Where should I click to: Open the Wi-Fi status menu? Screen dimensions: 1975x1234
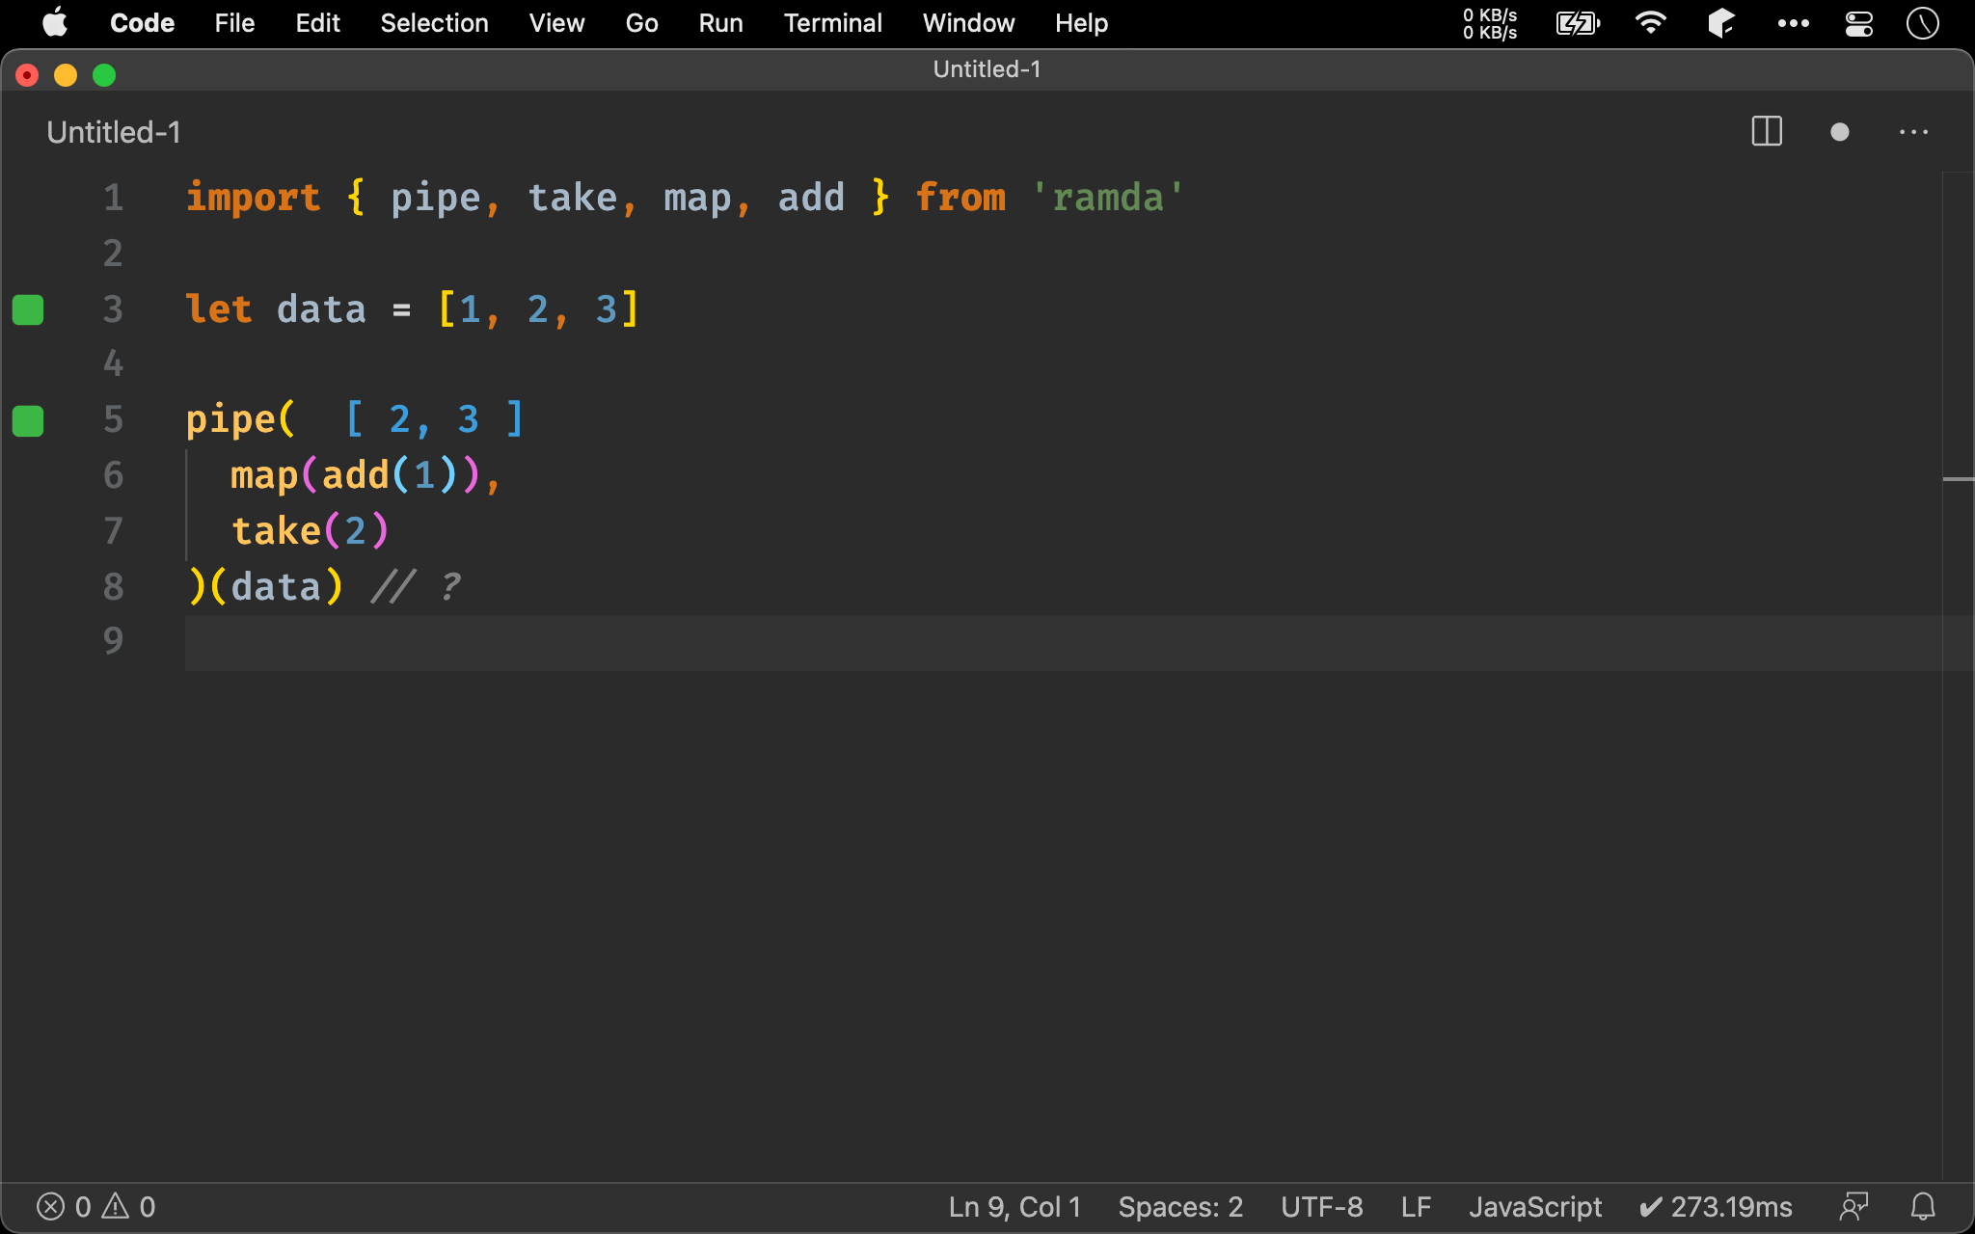point(1651,23)
